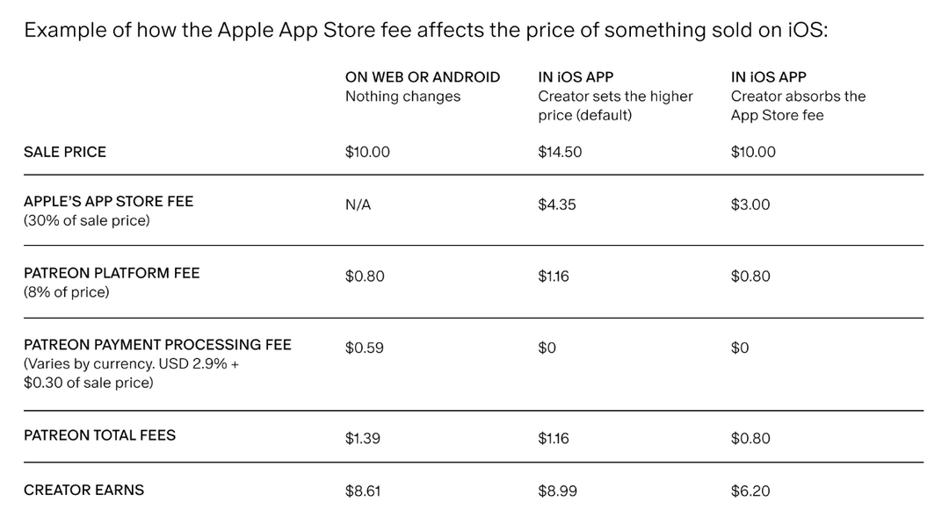Click the heading about the Apple App Store fee
Image resolution: width=949 pixels, height=524 pixels.
pyautogui.click(x=425, y=30)
